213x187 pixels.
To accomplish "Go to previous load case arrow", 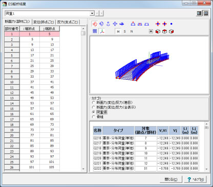I will 97,13.
